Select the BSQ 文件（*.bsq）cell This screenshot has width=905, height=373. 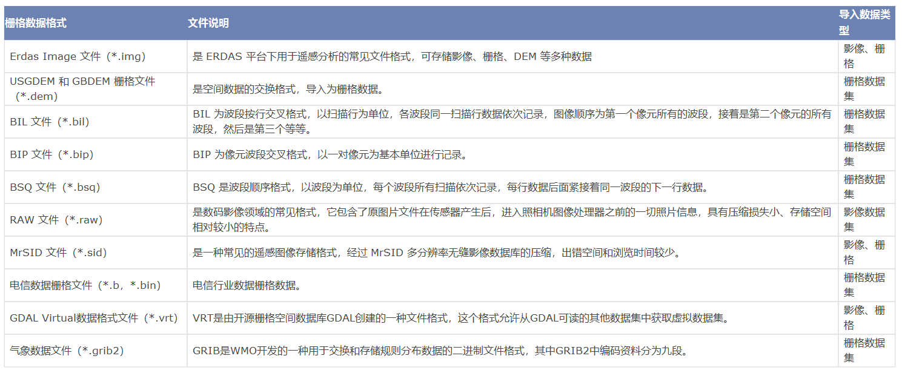tap(96, 187)
